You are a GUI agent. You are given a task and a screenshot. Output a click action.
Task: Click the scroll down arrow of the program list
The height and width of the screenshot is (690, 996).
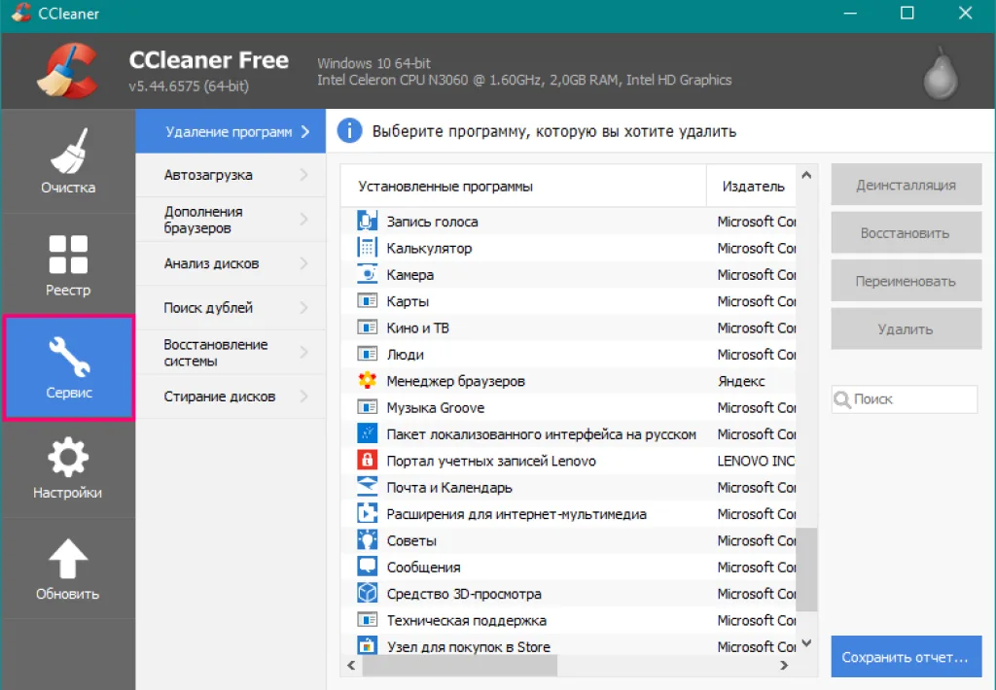click(806, 643)
